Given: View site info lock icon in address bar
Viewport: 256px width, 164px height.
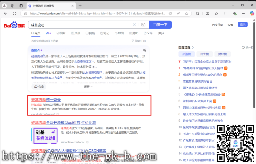Looking at the screenshot, I should tap(26, 13).
